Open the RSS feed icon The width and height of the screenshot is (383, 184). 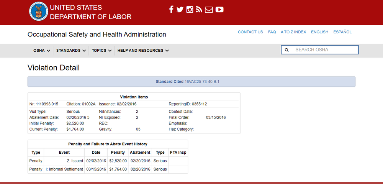(x=199, y=10)
